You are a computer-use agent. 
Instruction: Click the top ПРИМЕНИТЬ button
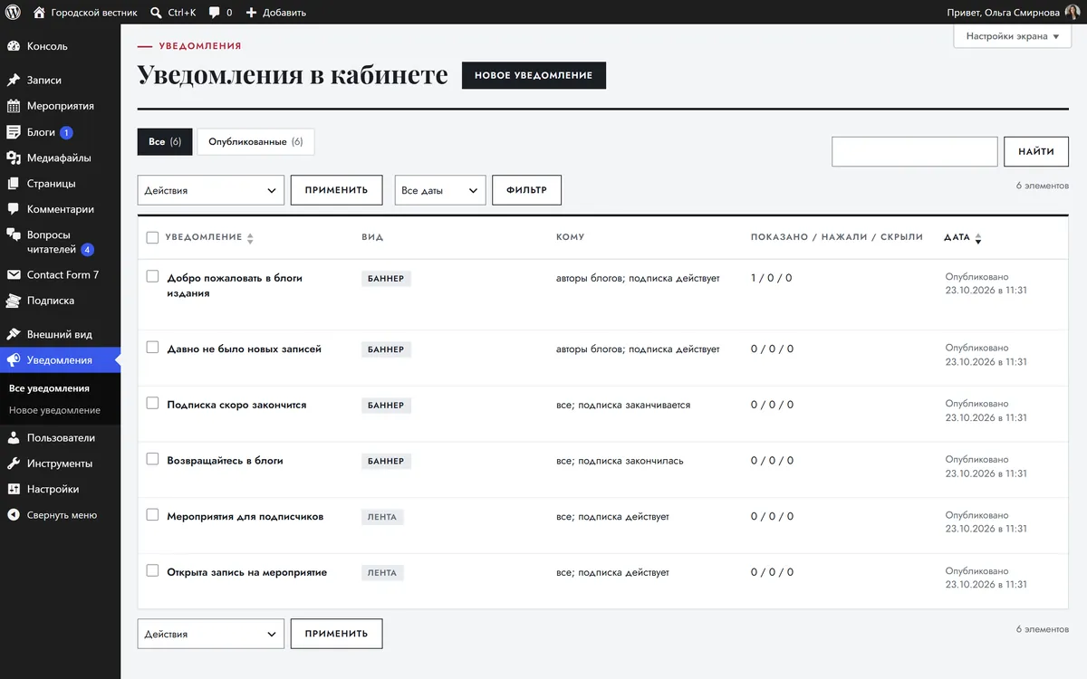[336, 190]
